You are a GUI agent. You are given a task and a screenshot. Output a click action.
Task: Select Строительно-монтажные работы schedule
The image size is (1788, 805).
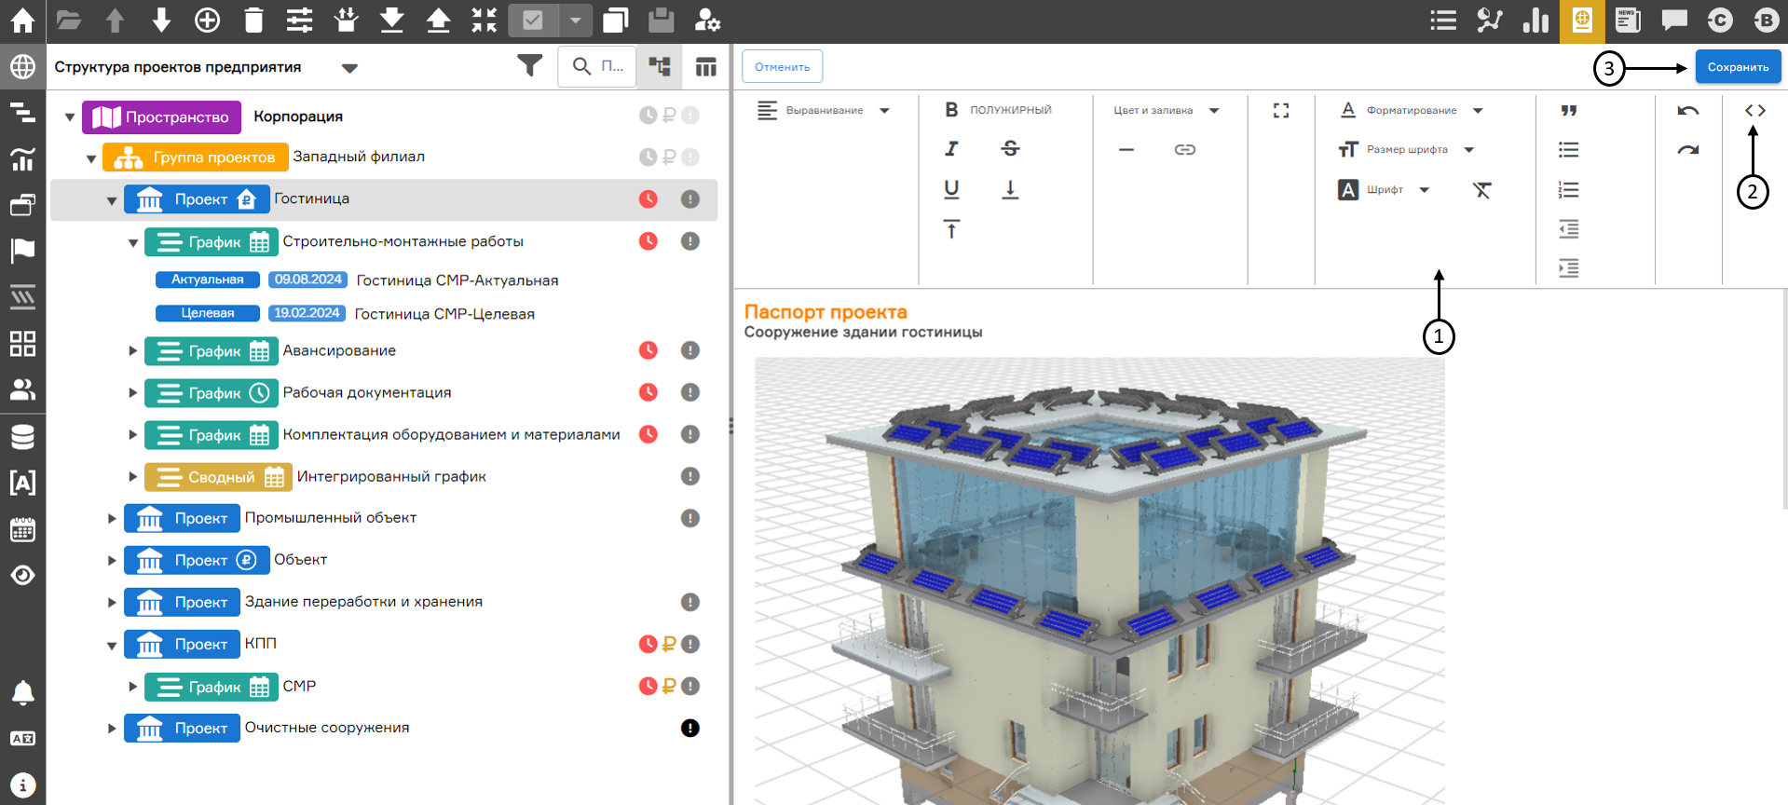[x=403, y=241]
